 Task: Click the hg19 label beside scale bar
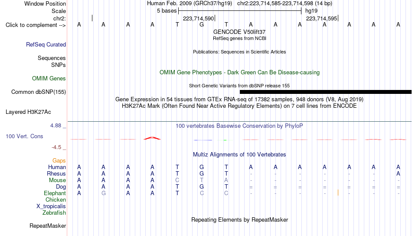tap(311, 11)
